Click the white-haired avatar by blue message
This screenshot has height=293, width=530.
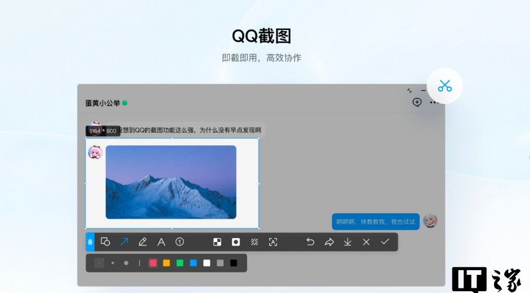click(x=430, y=221)
